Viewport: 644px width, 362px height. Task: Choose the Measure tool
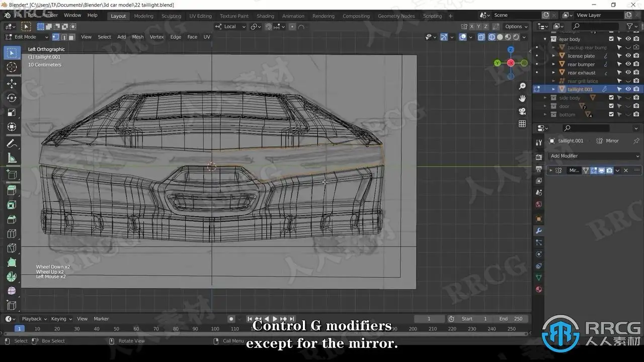coord(12,159)
